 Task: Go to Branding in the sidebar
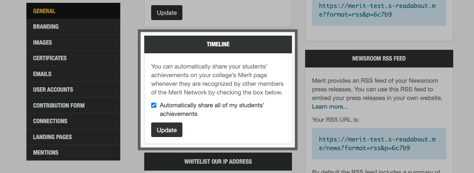pyautogui.click(x=46, y=27)
